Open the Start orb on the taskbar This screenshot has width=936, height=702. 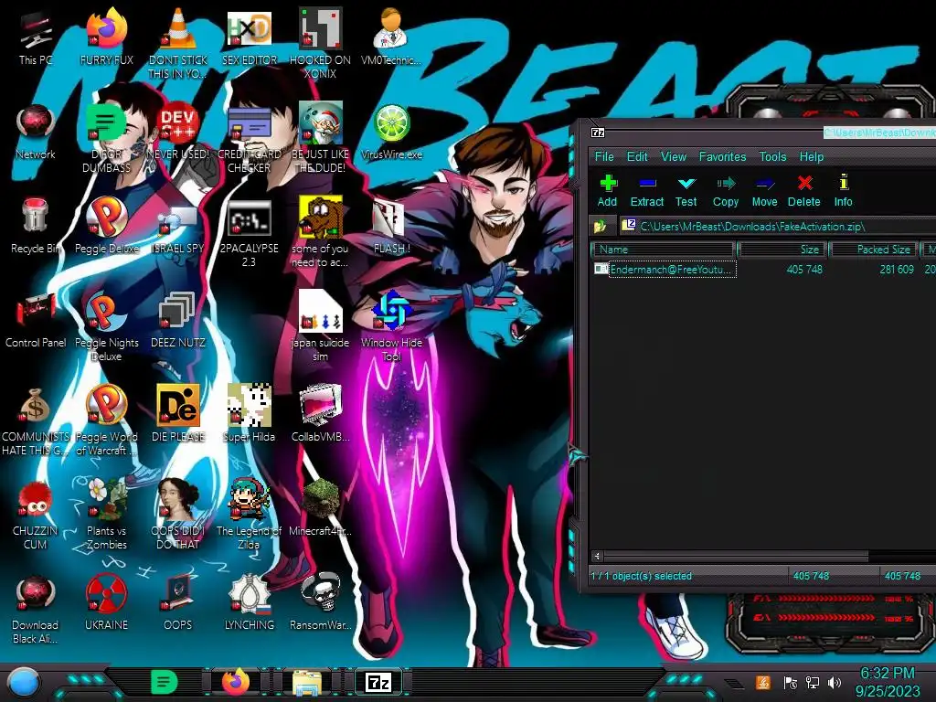point(23,682)
